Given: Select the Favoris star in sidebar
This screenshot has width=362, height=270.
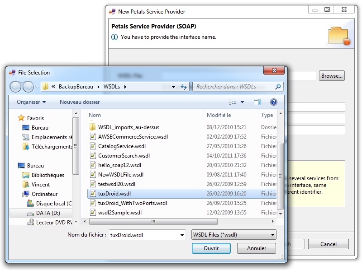Looking at the screenshot, I should pos(21,118).
